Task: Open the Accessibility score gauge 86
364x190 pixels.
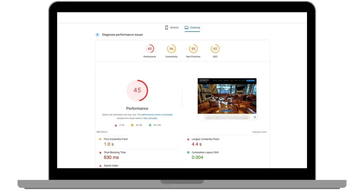Action: coord(171,49)
